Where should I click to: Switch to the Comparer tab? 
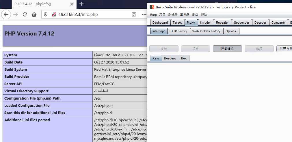[278, 23]
